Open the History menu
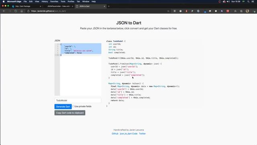 click(45, 2)
